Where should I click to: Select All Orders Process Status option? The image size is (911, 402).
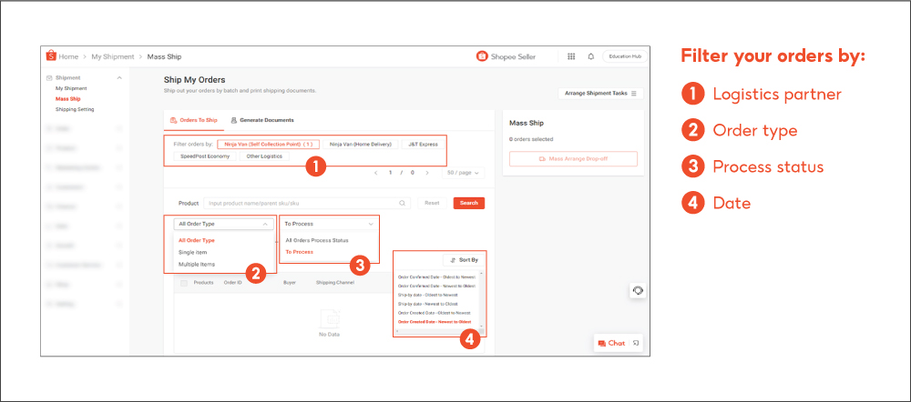(x=317, y=240)
